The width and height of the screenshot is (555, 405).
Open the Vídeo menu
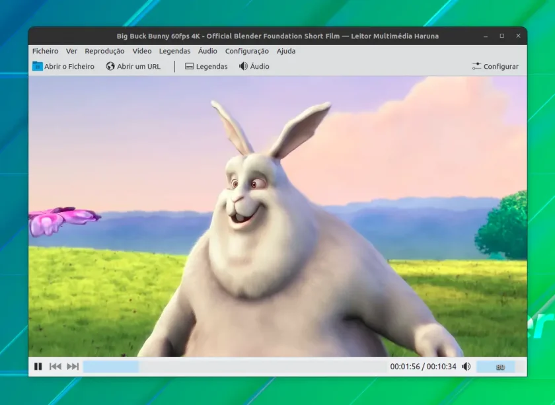tap(142, 51)
